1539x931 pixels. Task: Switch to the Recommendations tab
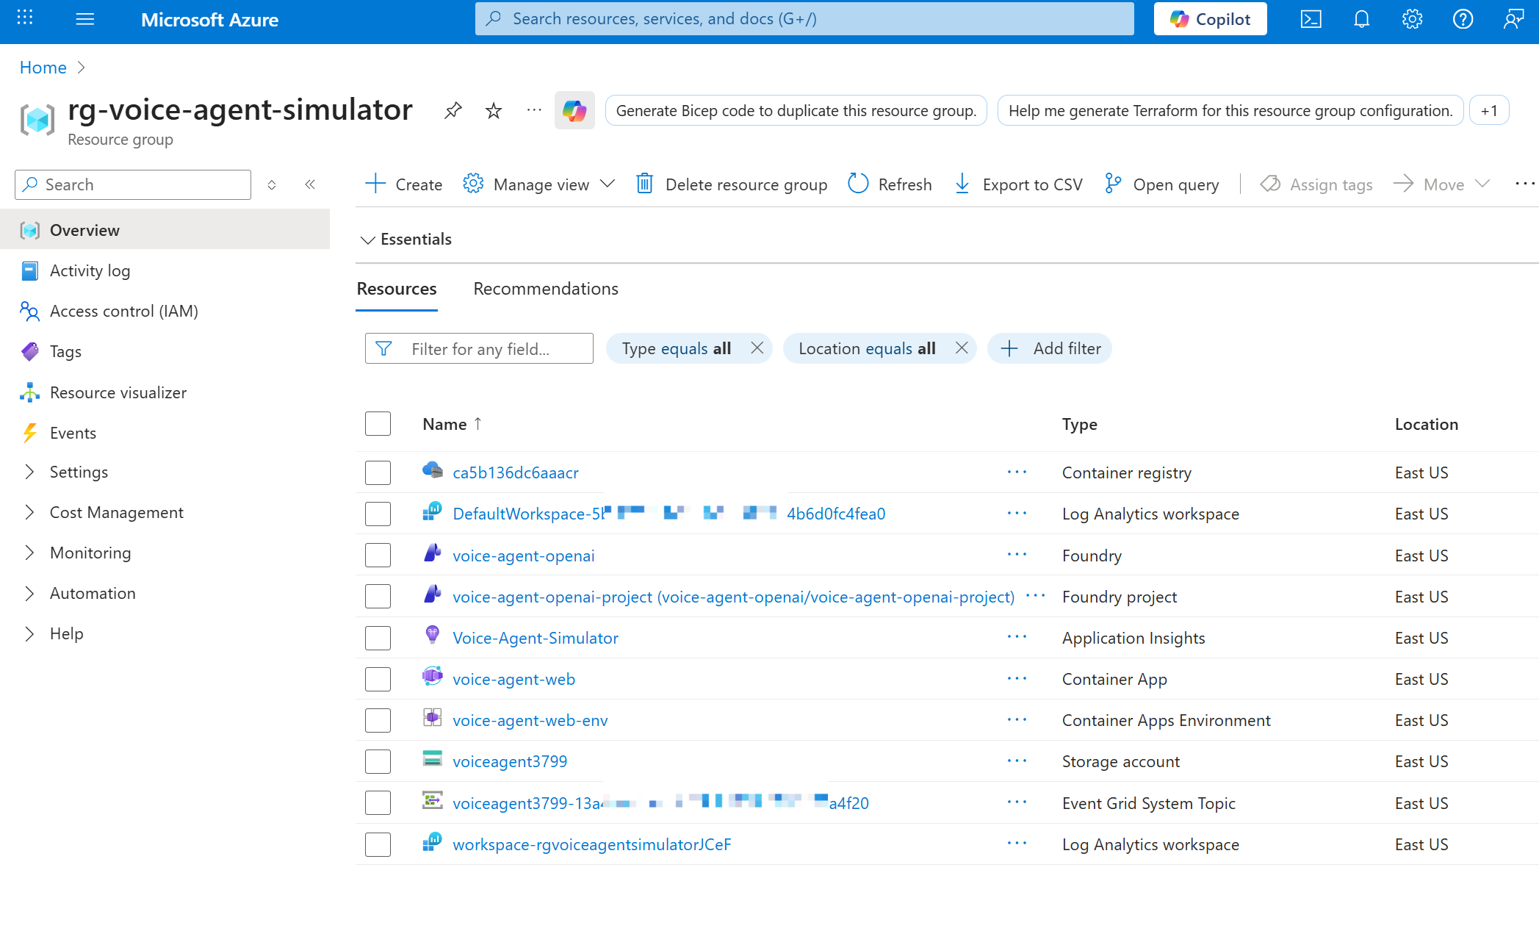[x=545, y=288]
